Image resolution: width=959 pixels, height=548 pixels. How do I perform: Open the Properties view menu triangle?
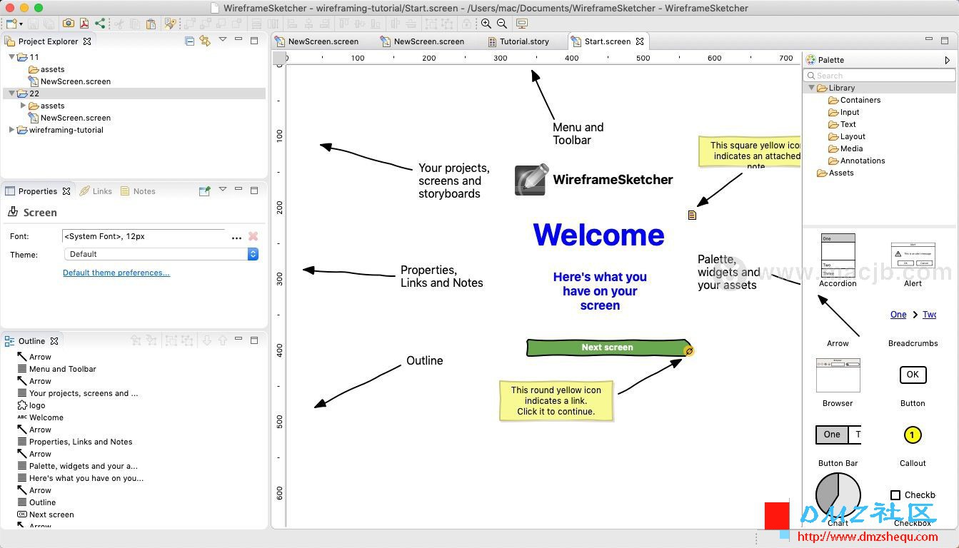[223, 190]
